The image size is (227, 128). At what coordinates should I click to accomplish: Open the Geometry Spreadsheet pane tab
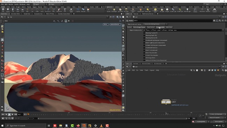(x=64, y=14)
